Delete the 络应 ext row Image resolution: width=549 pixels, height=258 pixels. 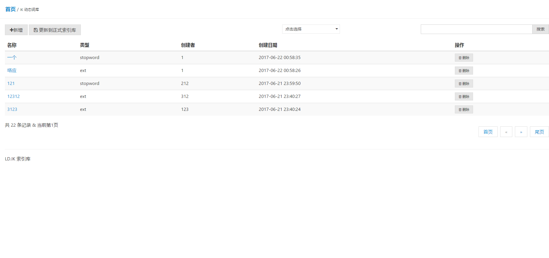point(464,71)
